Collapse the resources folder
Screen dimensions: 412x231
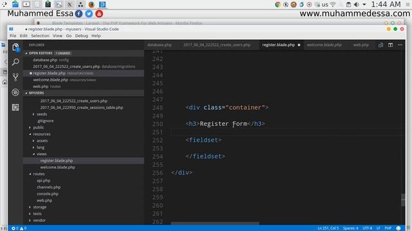30,134
